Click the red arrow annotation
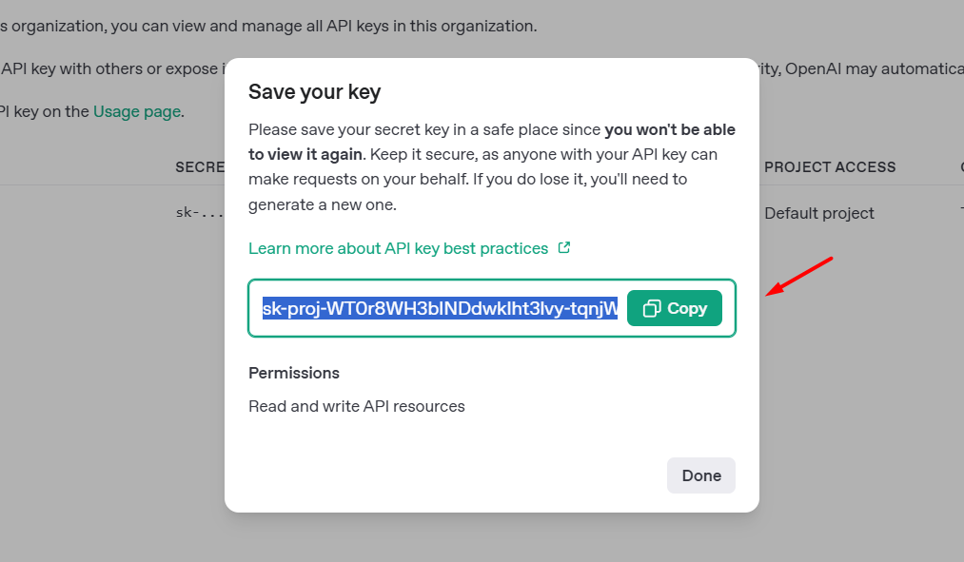This screenshot has width=964, height=562. pyautogui.click(x=798, y=277)
